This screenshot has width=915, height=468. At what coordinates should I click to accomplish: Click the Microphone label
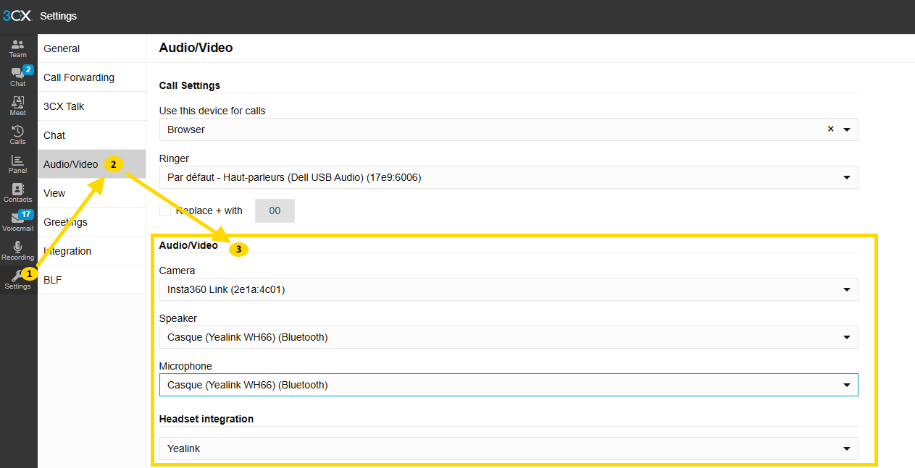185,366
